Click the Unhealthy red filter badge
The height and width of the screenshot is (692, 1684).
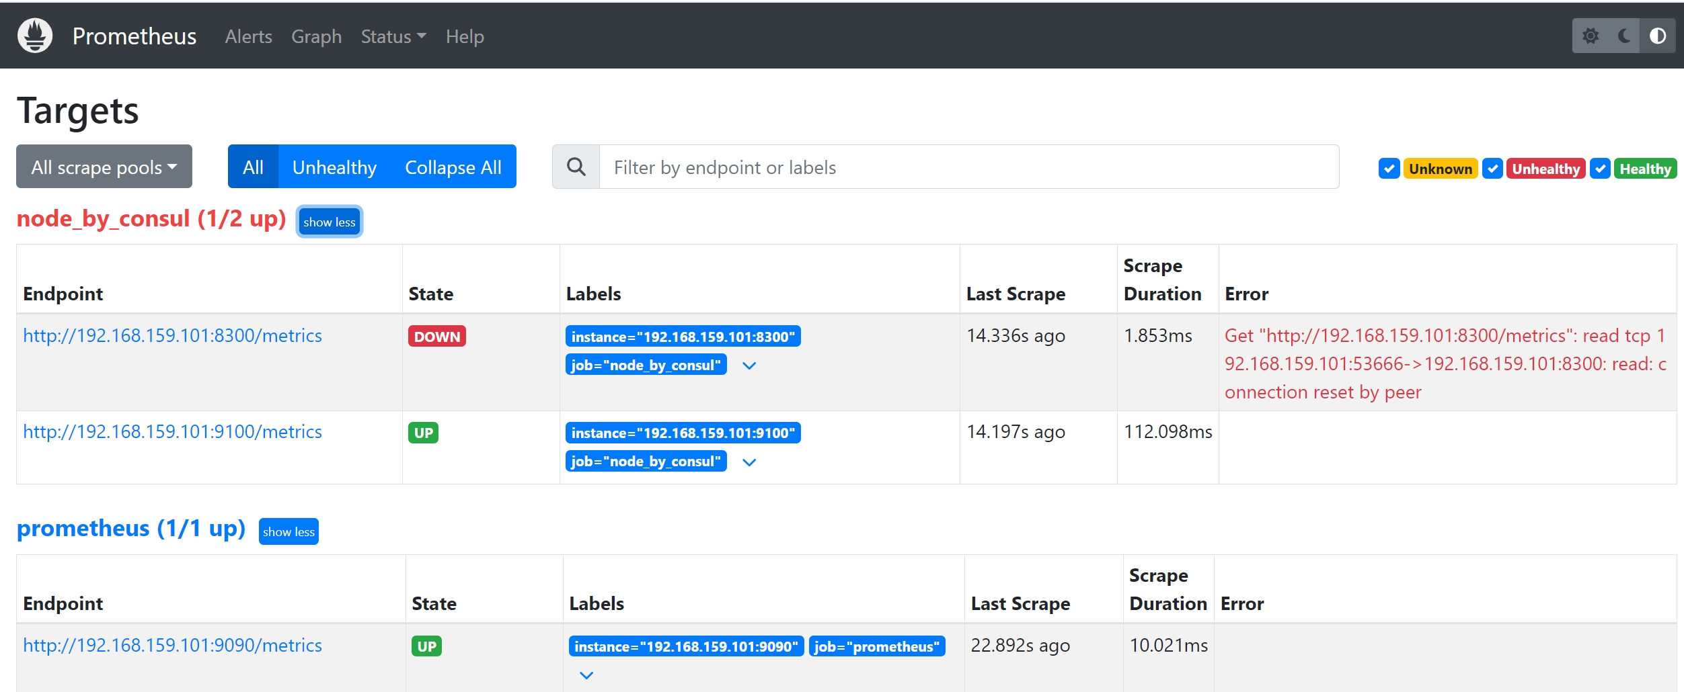pos(1546,169)
